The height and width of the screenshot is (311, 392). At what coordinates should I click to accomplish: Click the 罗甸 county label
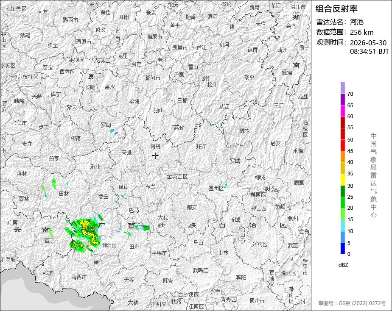(x=106, y=125)
